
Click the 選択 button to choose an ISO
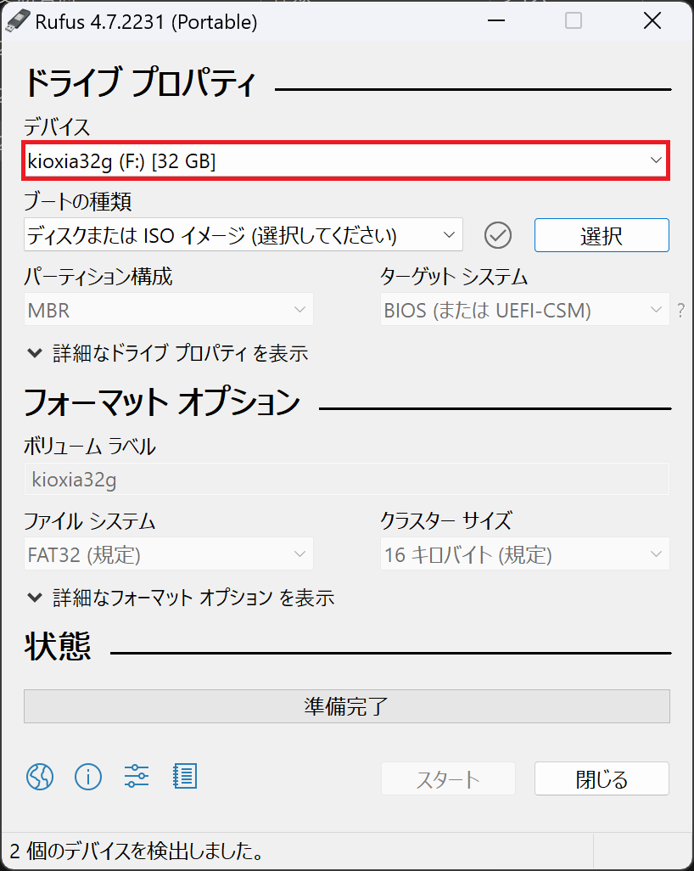coord(602,235)
